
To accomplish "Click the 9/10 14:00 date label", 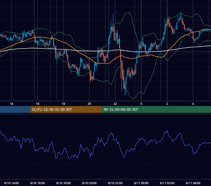I will [x=11, y=183].
